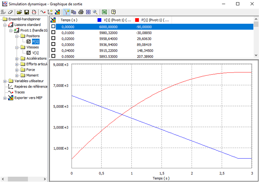Expand the Force folder
Image resolution: width=259 pixels, height=182 pixels.
[x=17, y=70]
